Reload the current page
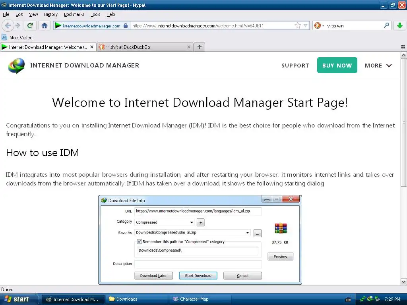 point(30,25)
